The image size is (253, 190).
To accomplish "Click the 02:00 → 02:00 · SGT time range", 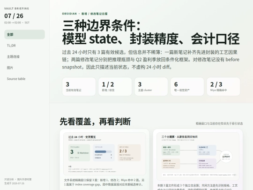I will pyautogui.click(x=17, y=23).
